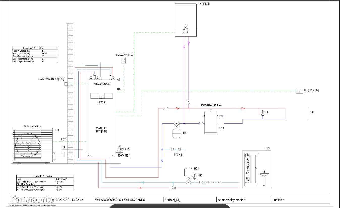This screenshot has width=340, height=208.
Task: Click the 'H4[E33]' label
Action: point(101,102)
